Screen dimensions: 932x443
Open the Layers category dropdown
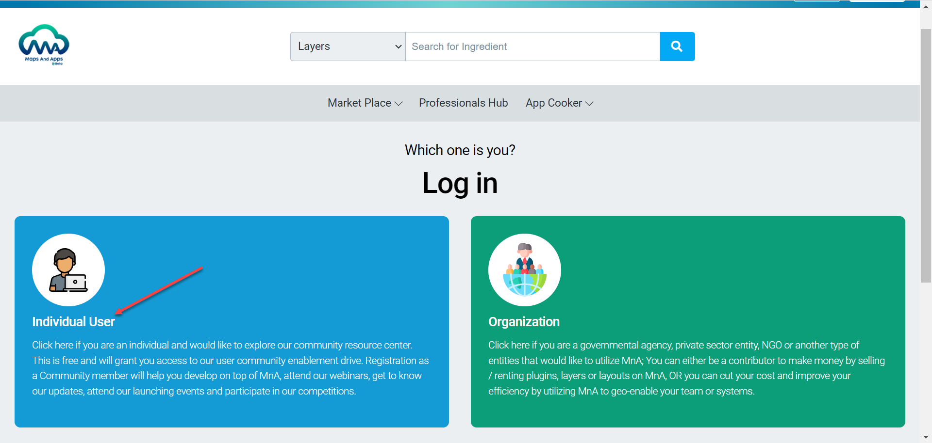[348, 47]
